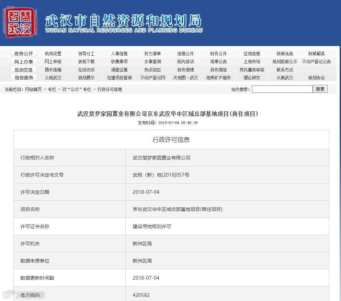Open 规划协会 link

coord(316,78)
